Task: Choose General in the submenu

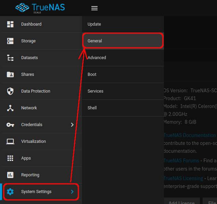Action: point(123,41)
